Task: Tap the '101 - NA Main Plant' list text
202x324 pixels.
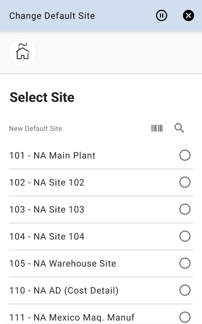Action: coord(52,156)
